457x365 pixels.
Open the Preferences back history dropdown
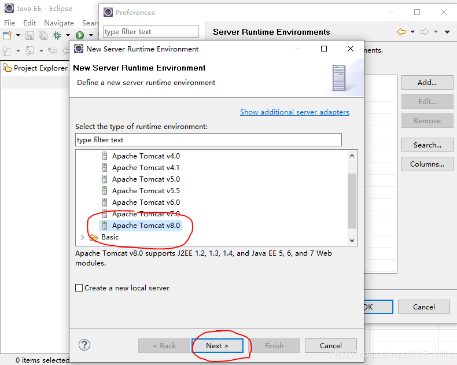click(x=412, y=32)
